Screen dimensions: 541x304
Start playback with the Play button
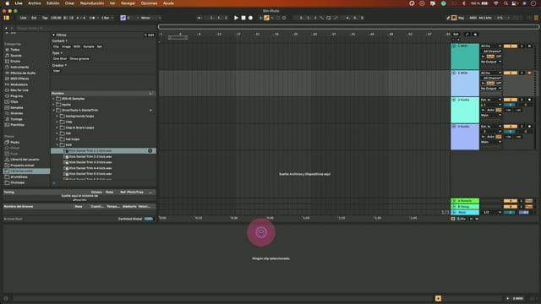[x=236, y=18]
